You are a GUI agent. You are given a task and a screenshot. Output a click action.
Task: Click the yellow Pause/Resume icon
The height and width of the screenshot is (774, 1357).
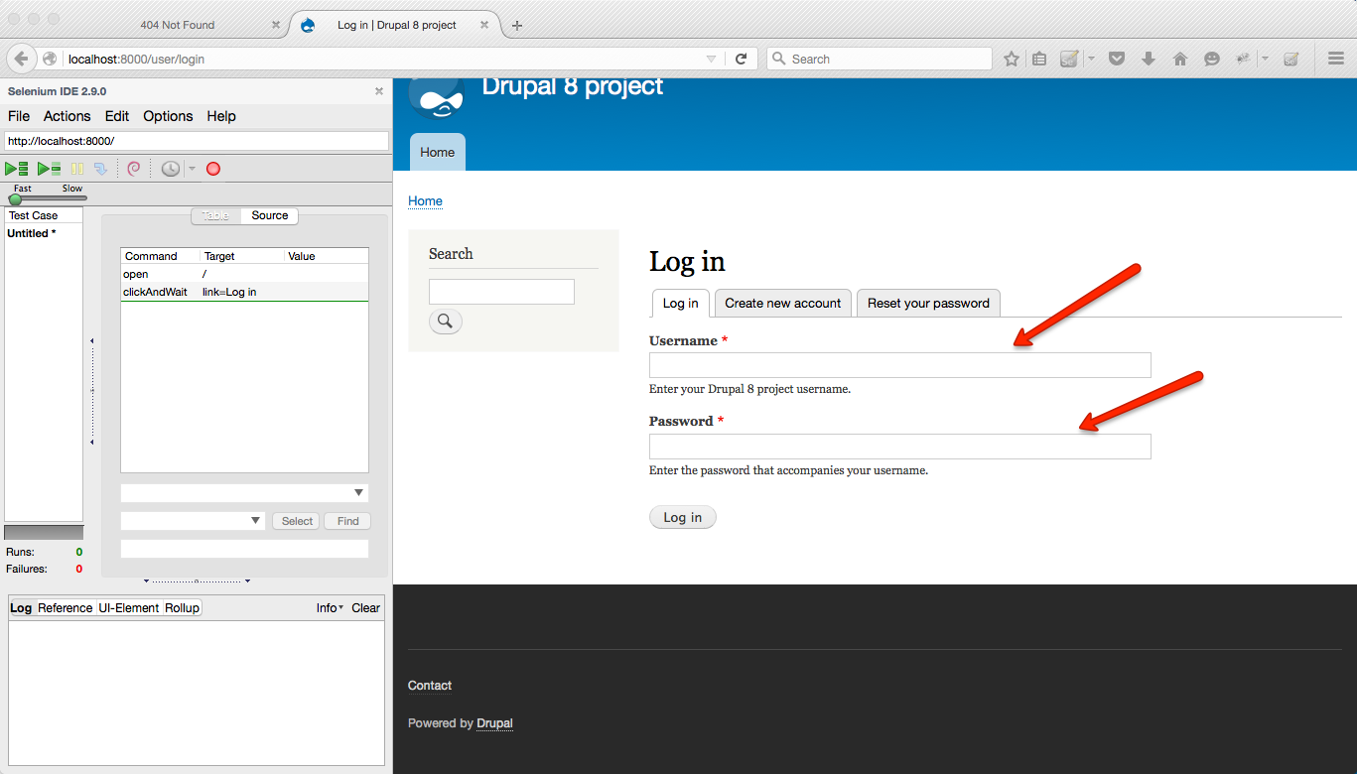(77, 169)
